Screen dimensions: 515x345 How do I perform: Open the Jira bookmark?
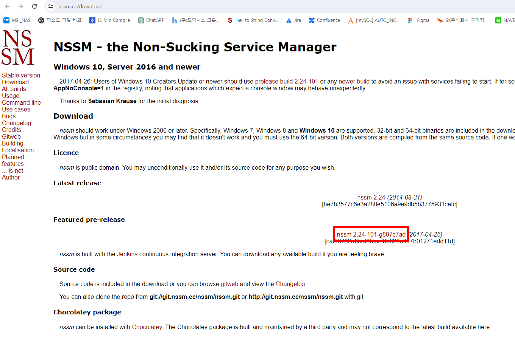coord(293,20)
